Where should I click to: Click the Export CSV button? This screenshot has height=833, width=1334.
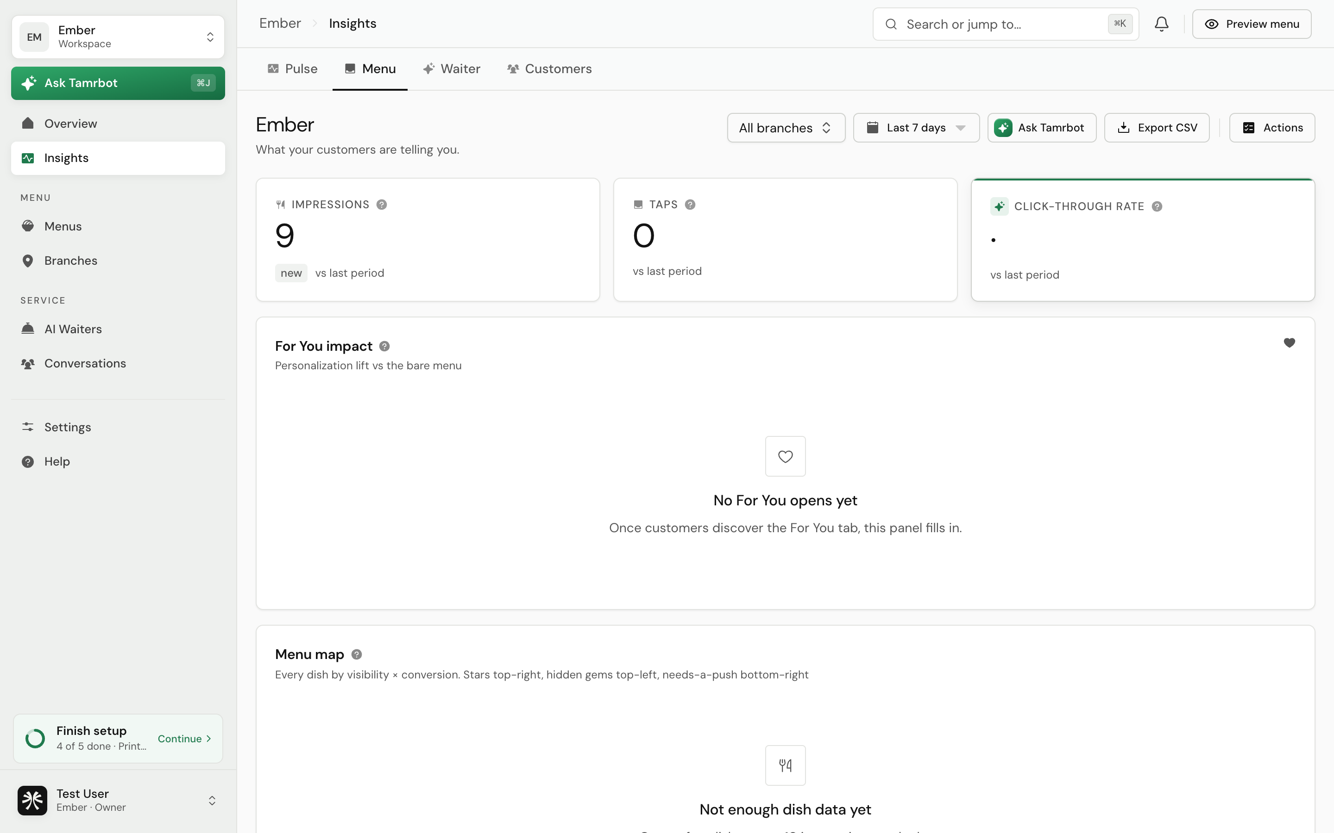1157,128
